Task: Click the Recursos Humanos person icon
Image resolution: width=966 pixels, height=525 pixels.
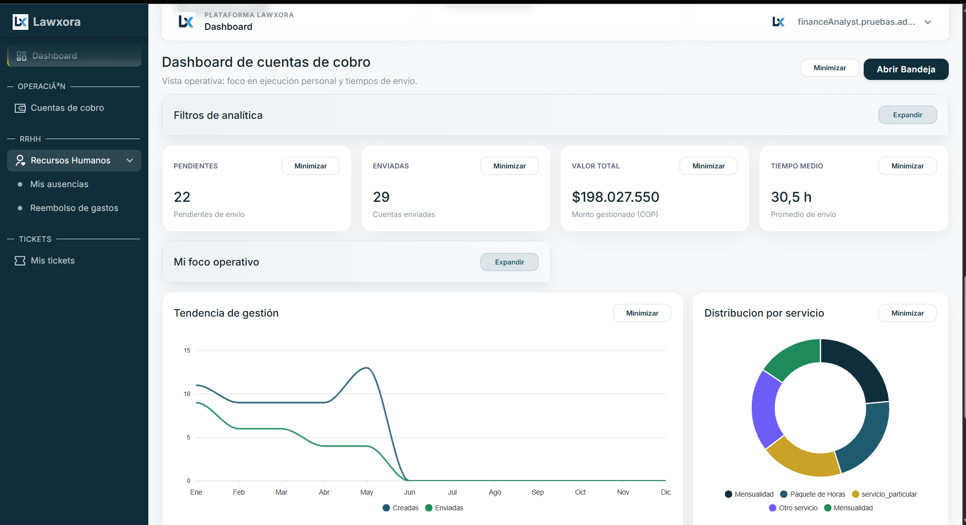Action: point(20,160)
